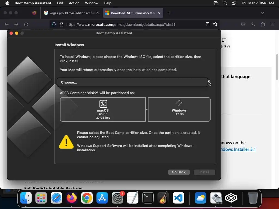279x209 pixels.
Task: Open Finder from the Dock
Action: click(x=26, y=198)
